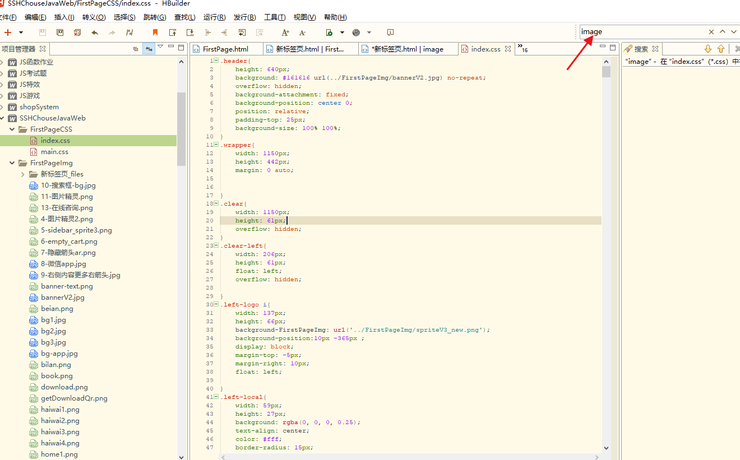This screenshot has width=740, height=460.
Task: Fold the .wrapper CSS rule
Action: tap(216, 145)
